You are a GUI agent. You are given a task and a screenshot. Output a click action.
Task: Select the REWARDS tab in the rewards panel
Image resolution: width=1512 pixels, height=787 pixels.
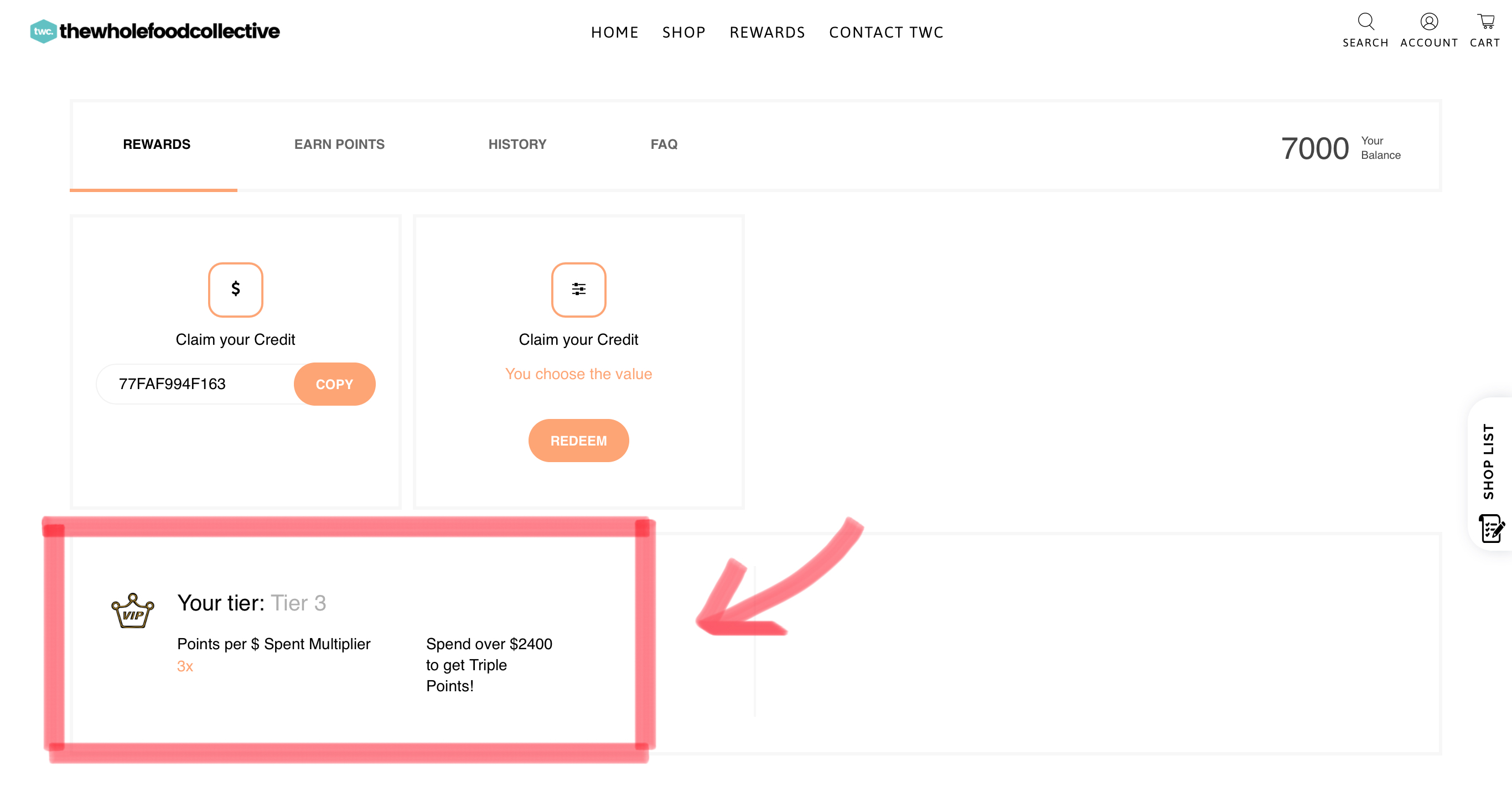click(156, 144)
